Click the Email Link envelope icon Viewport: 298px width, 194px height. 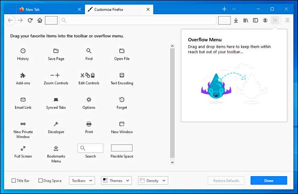[23, 100]
